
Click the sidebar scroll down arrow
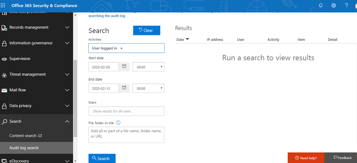(x=75, y=161)
